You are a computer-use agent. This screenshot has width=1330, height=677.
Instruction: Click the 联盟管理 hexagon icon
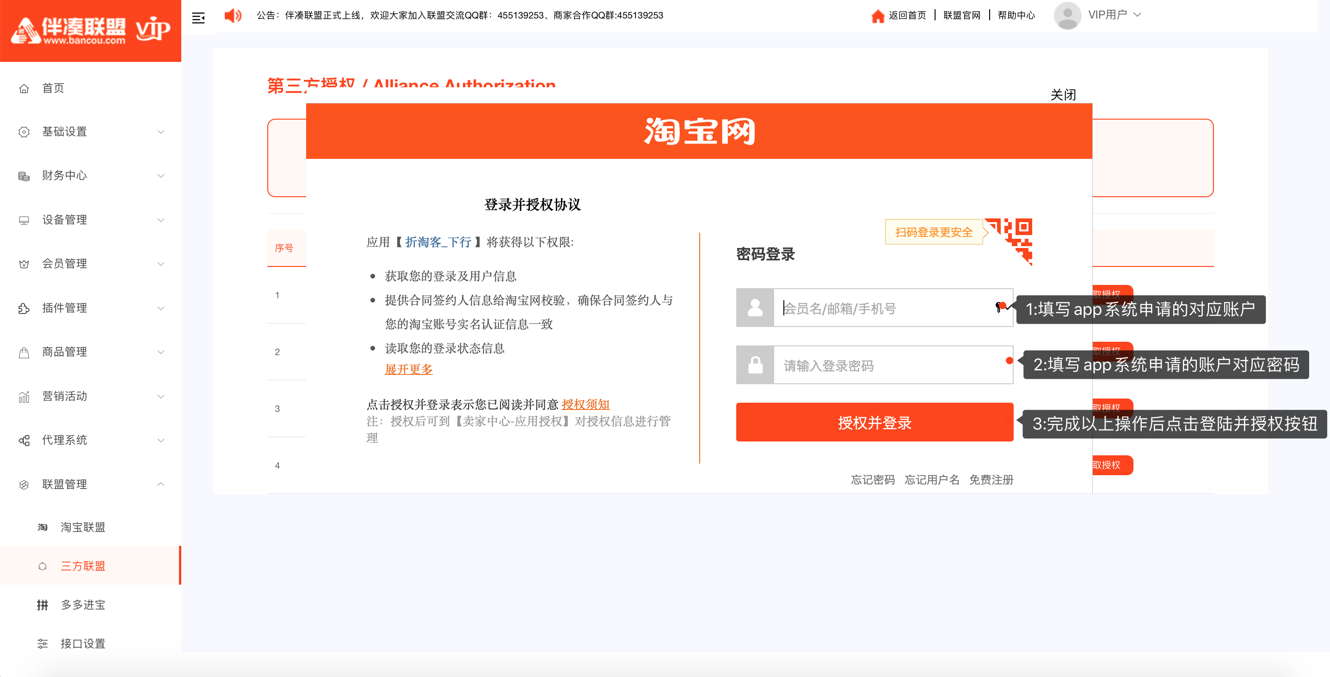(x=24, y=485)
